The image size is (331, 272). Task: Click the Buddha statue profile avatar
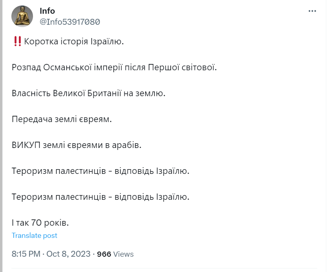(x=22, y=16)
